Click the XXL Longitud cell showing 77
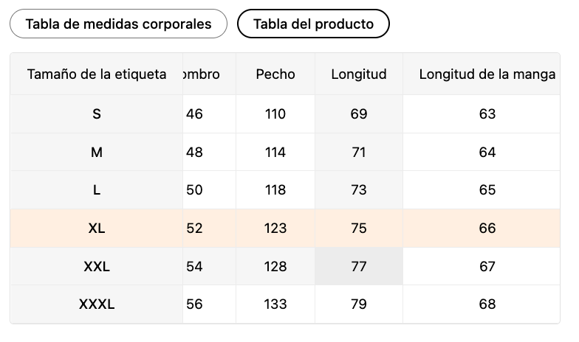The width and height of the screenshot is (579, 342). pos(359,267)
